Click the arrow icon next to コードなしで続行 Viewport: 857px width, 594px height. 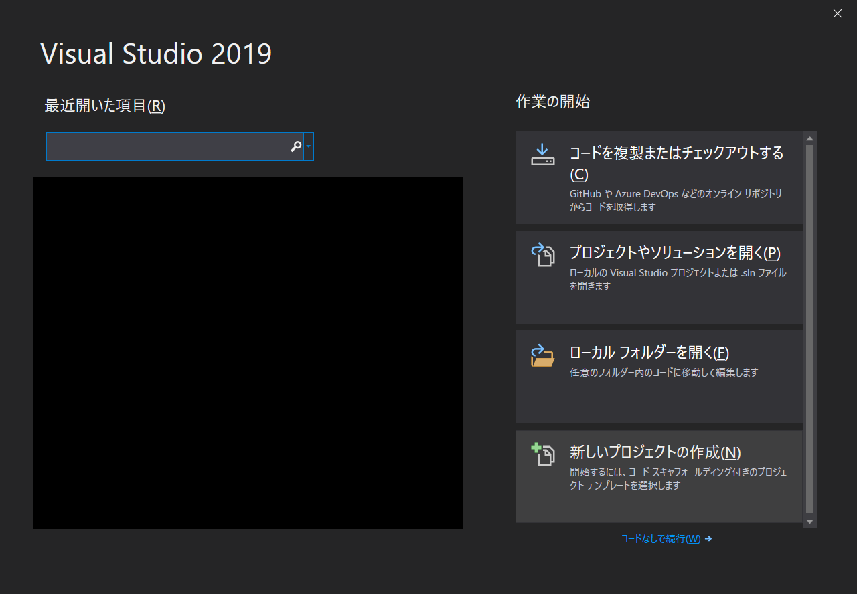[x=709, y=538]
